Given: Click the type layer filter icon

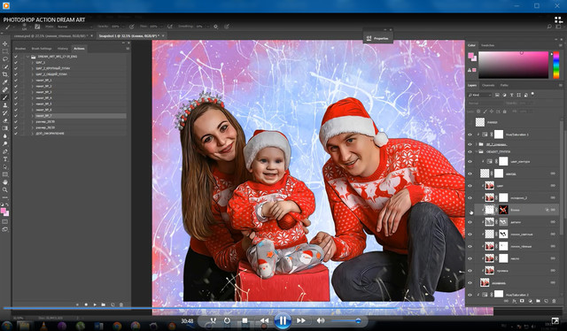Looking at the screenshot, I should tap(511, 95).
